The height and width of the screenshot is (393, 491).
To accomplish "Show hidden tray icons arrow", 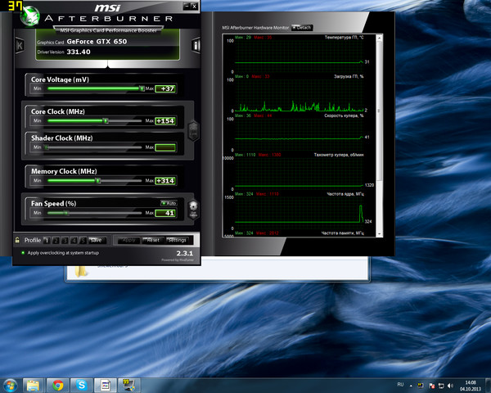I will [411, 386].
